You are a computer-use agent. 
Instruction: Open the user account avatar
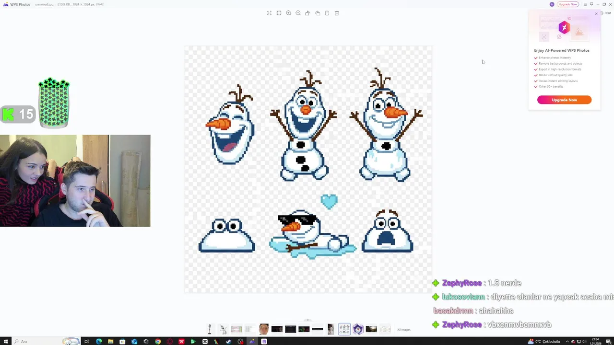[x=552, y=4]
